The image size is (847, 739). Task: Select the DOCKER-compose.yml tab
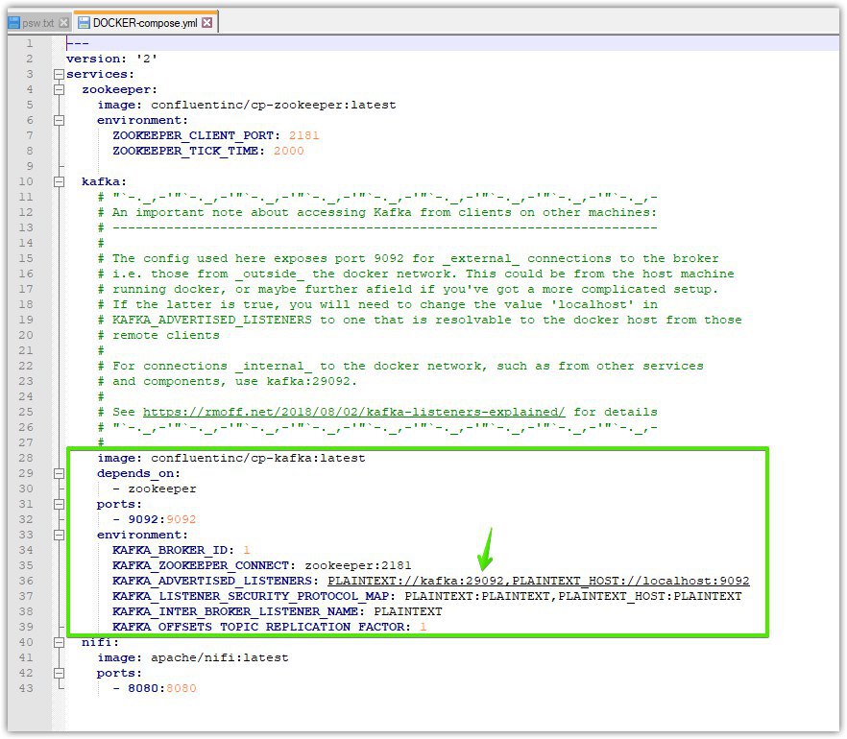click(145, 23)
